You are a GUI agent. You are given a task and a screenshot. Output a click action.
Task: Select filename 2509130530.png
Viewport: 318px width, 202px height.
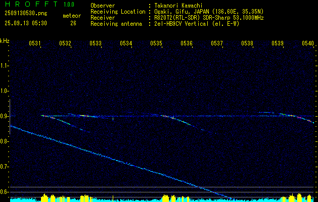26,14
